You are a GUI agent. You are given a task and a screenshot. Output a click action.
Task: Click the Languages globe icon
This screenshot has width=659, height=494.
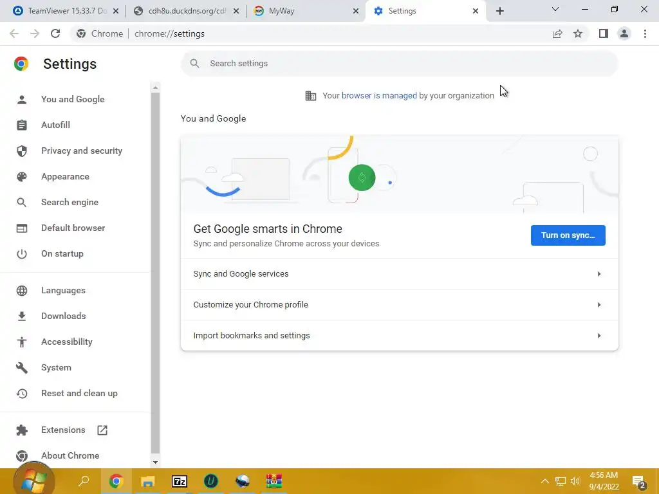coord(21,290)
